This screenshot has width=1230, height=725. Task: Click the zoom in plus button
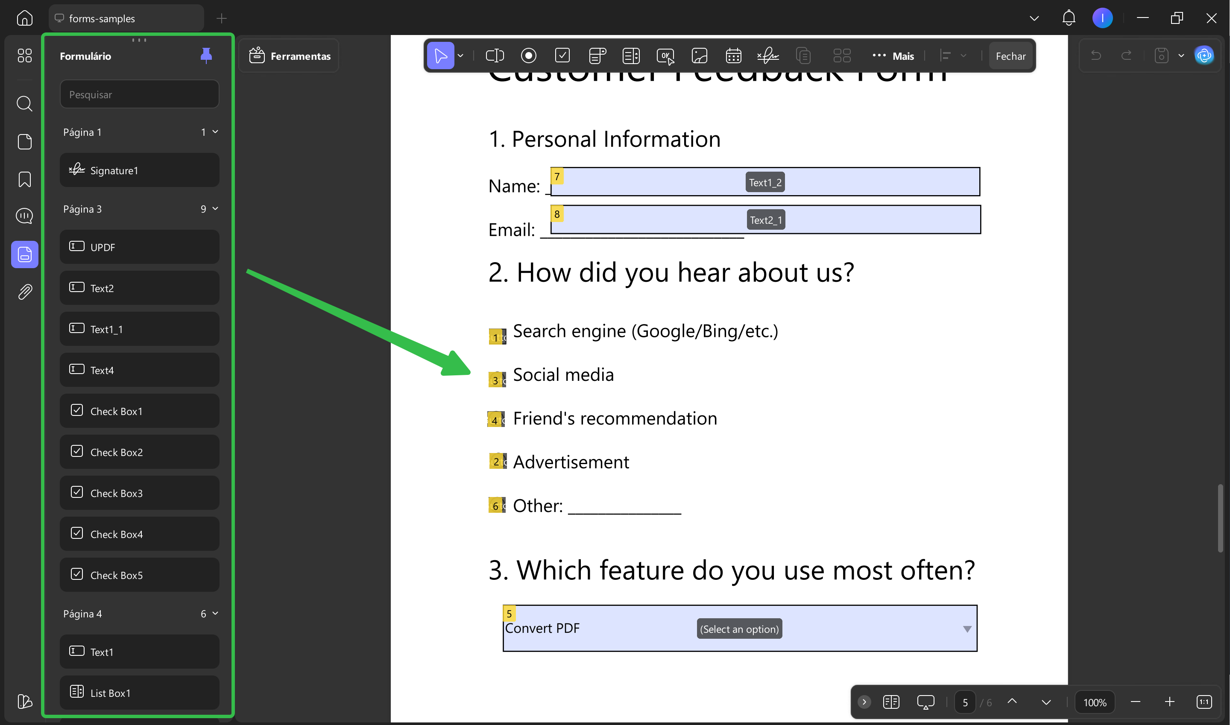click(1169, 702)
